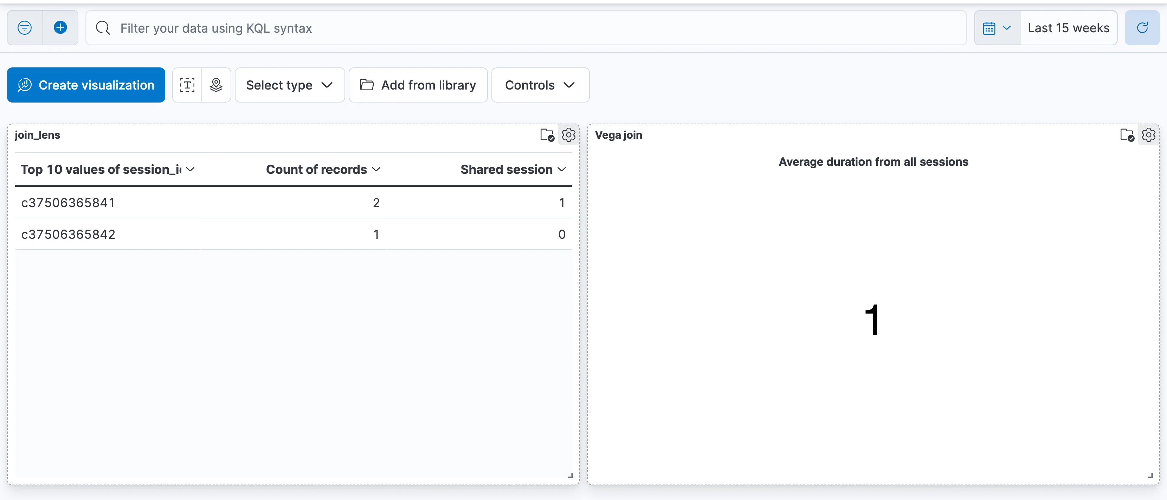The height and width of the screenshot is (500, 1167).
Task: Add a text panel to dashboard
Action: pyautogui.click(x=187, y=85)
